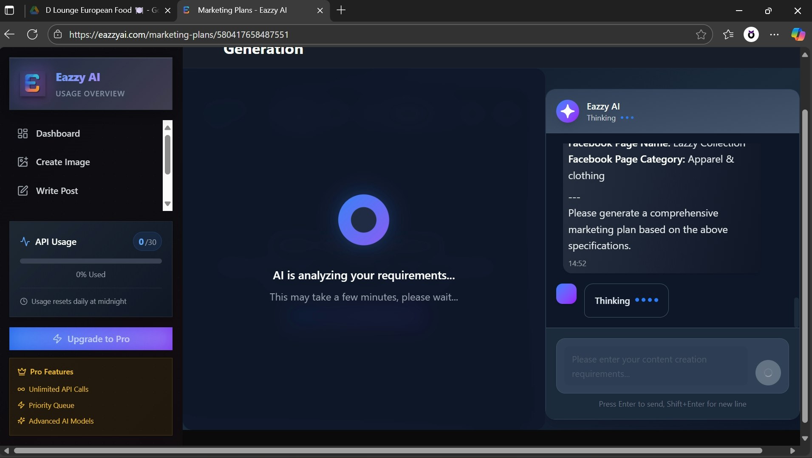Click the USAGE OVERVIEW subtitle

90,93
